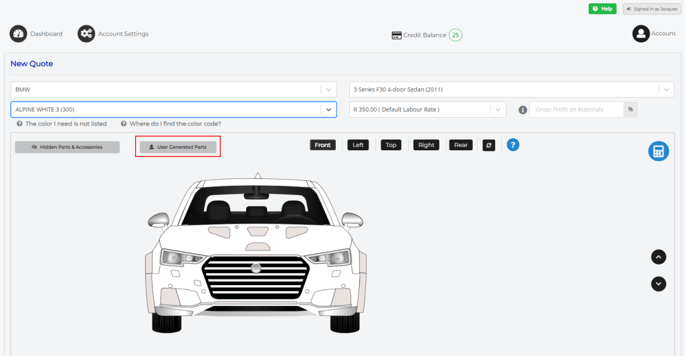The height and width of the screenshot is (356, 685).
Task: Toggle Hidden Parts & Accessories
Action: (68, 147)
